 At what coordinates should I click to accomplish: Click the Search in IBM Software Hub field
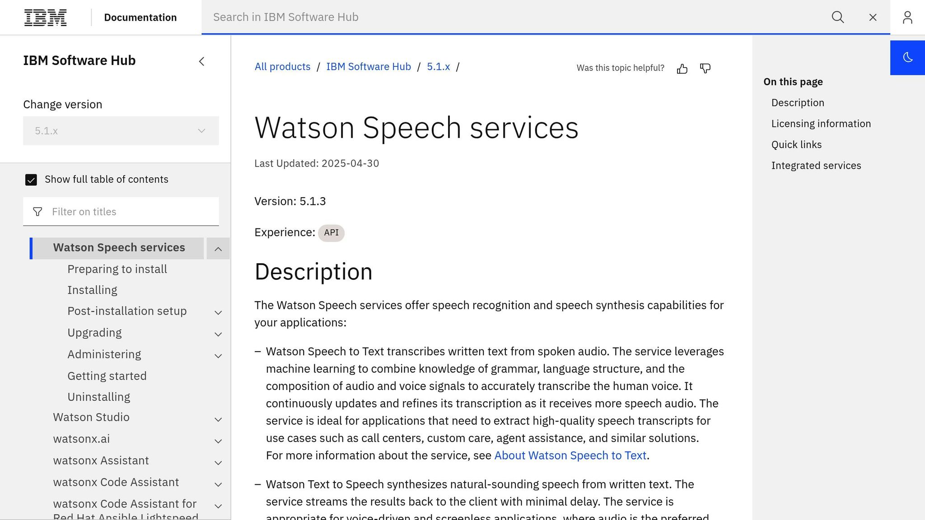click(x=515, y=17)
